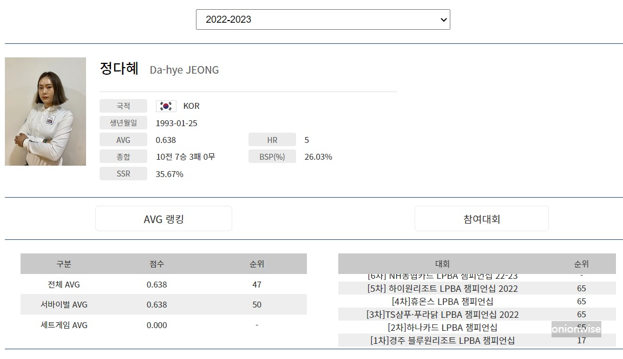This screenshot has height=359, width=623.
Task: Select the 서바이벌 AVG table row
Action: [x=163, y=304]
